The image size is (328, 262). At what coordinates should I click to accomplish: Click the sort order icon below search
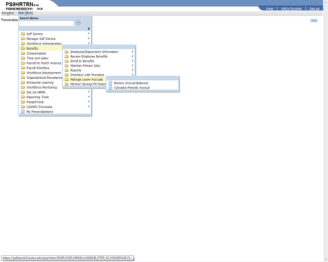(x=89, y=29)
